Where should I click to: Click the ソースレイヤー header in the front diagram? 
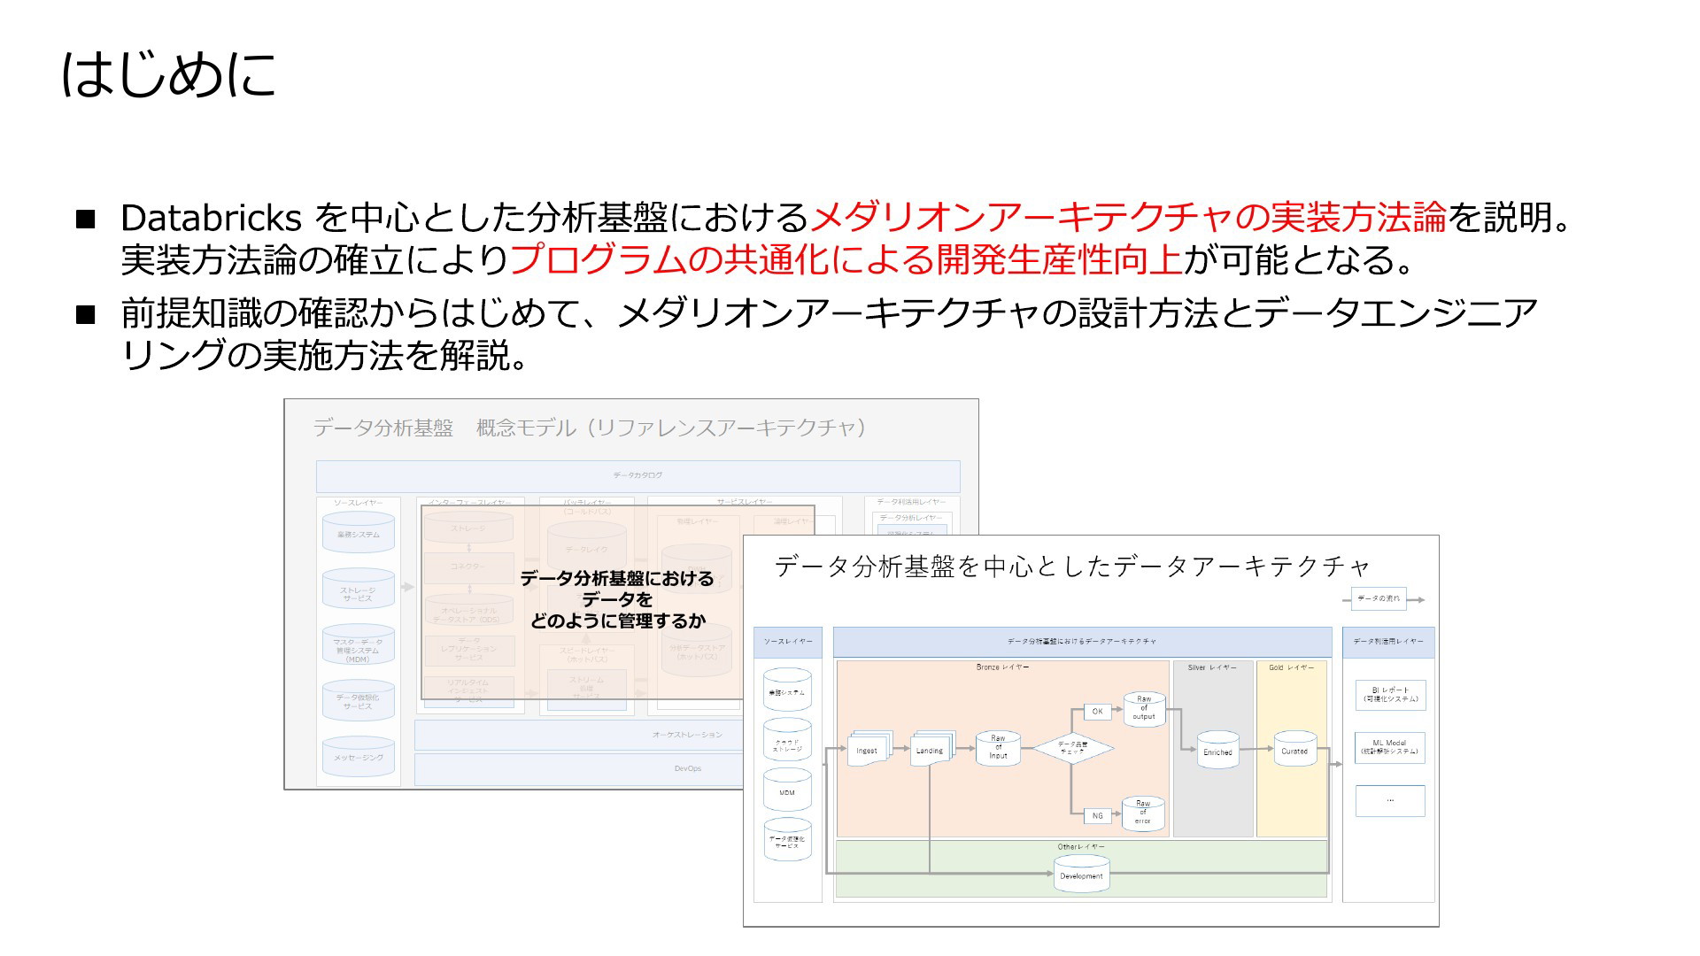788,642
